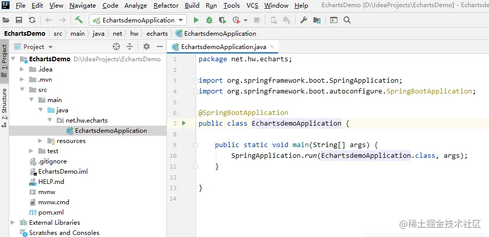Collapse the net.hw.echarts package arrow

[x=50, y=120]
